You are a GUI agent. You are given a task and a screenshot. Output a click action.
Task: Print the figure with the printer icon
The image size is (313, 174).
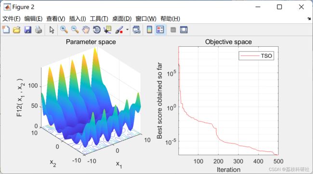(39, 30)
